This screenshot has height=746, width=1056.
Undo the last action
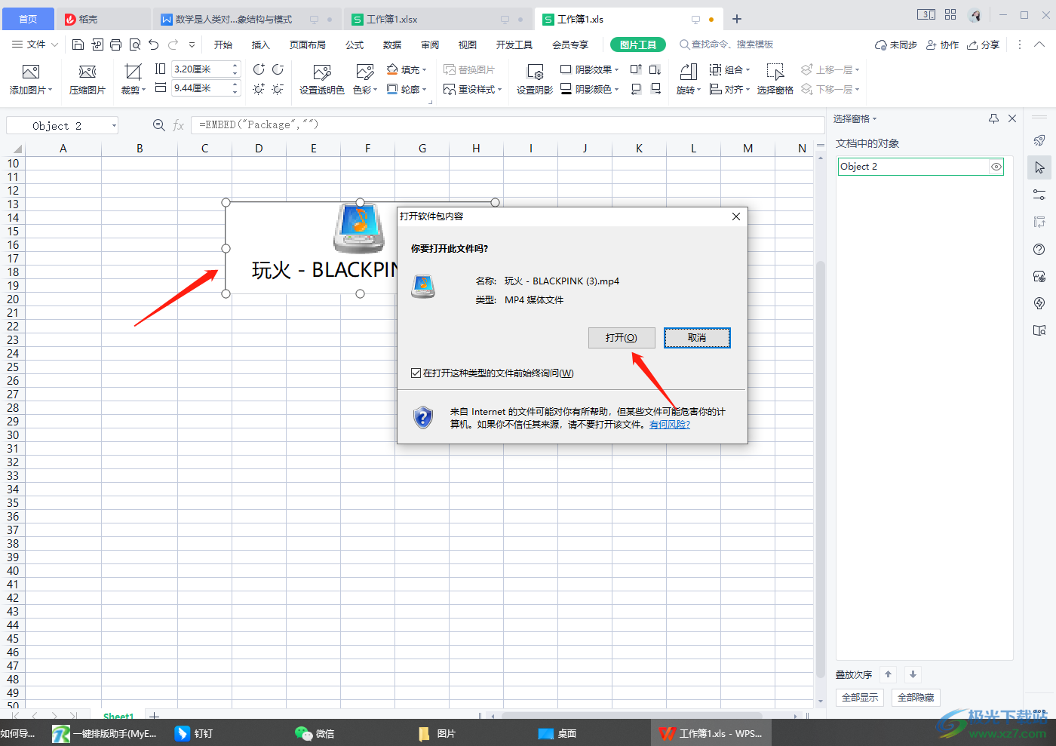(154, 45)
